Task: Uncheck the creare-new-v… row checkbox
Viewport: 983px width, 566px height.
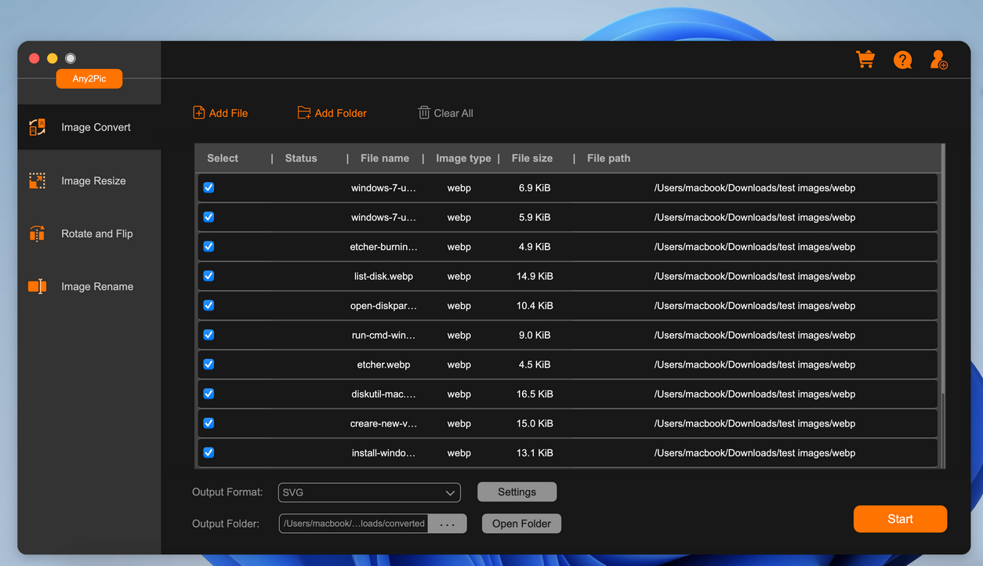Action: pyautogui.click(x=209, y=423)
